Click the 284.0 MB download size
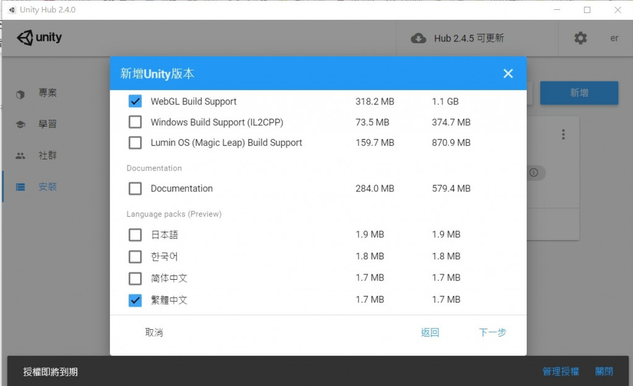Screen dimensions: 633x386 point(375,188)
